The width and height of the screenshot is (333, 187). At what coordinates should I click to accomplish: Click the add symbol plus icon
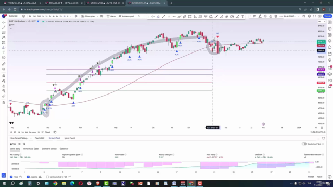23,16
